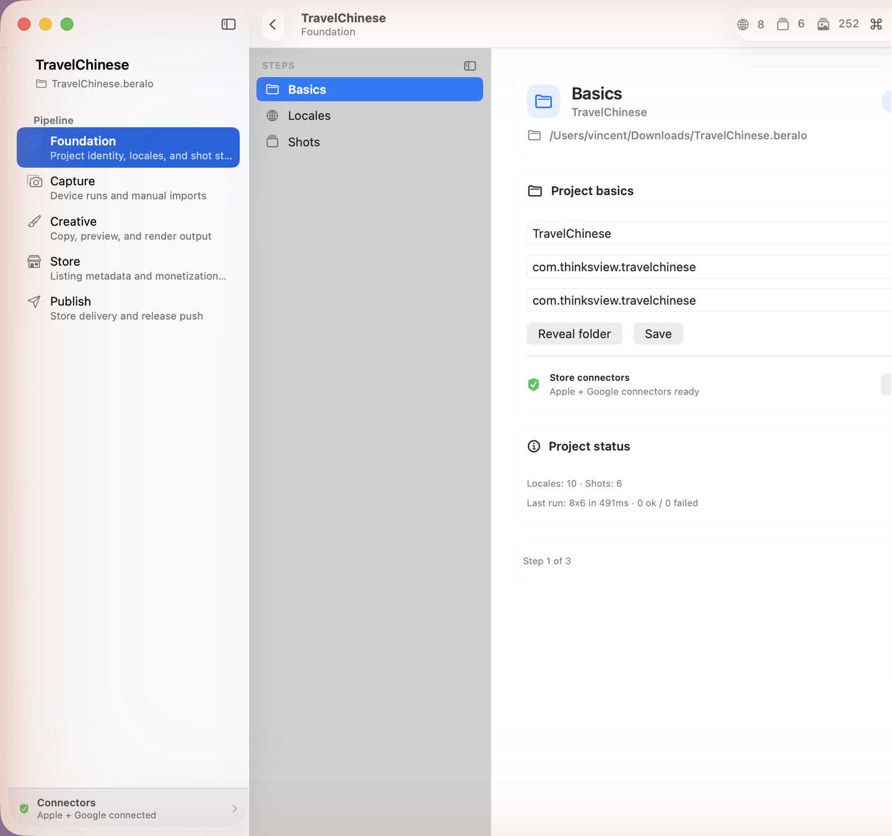Click the Save button
The height and width of the screenshot is (836, 892).
658,334
